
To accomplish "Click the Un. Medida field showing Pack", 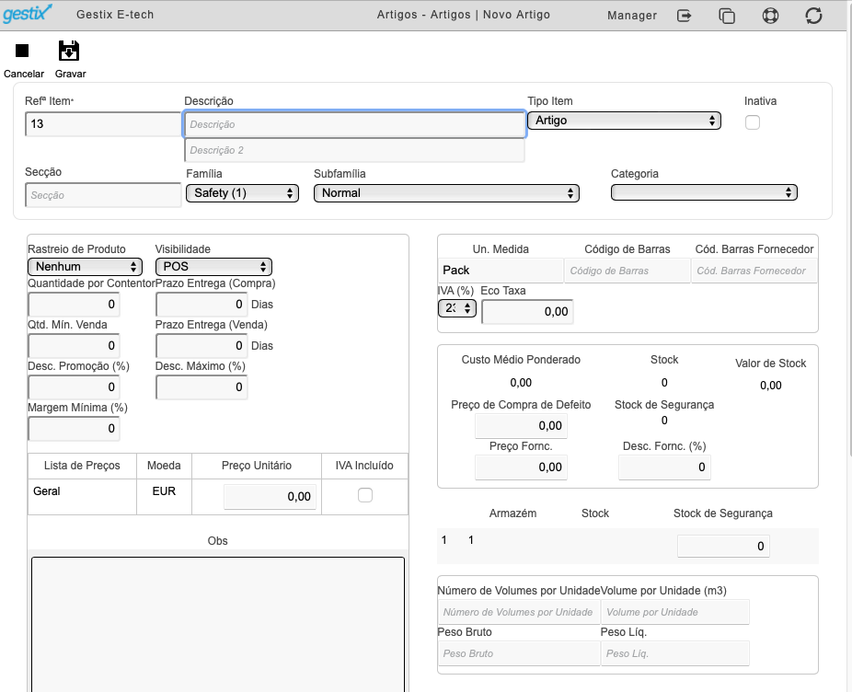I will tap(501, 271).
